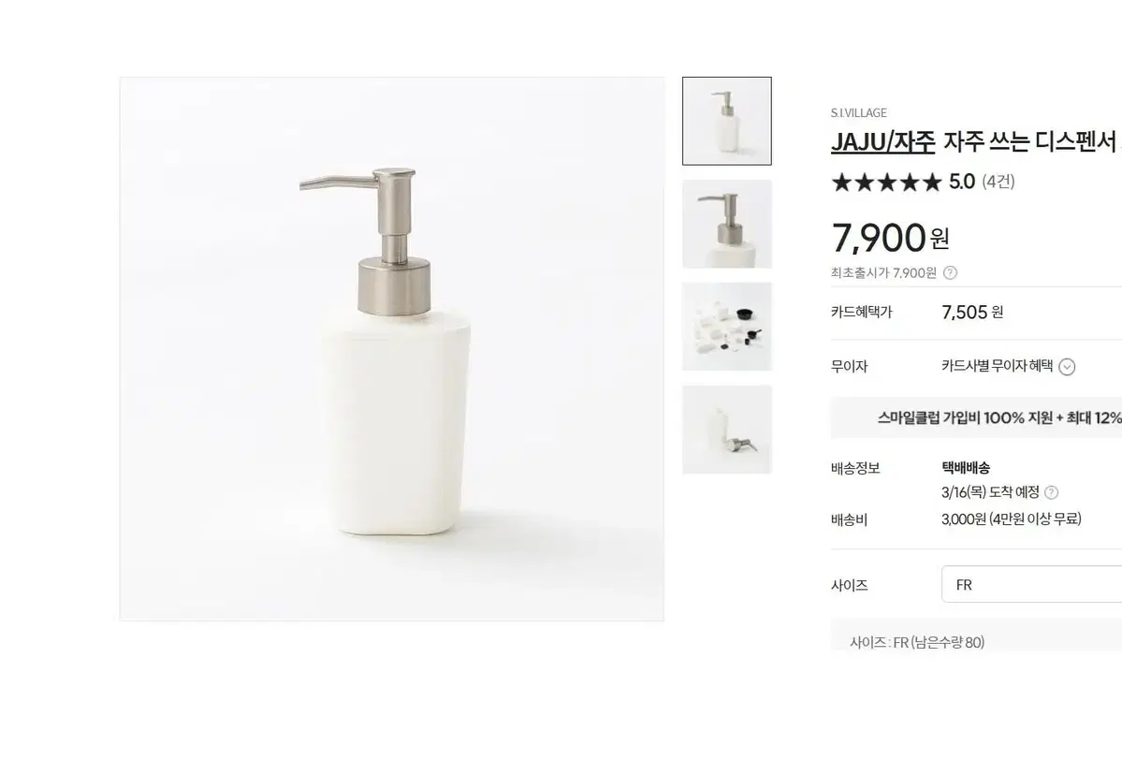Select the pump close-up thumbnail
Viewport: 1122px width, 760px height.
727,224
